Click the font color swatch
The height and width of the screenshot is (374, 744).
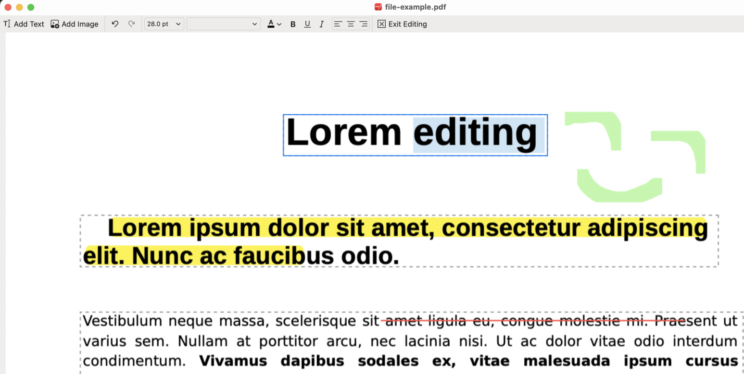[x=271, y=24]
